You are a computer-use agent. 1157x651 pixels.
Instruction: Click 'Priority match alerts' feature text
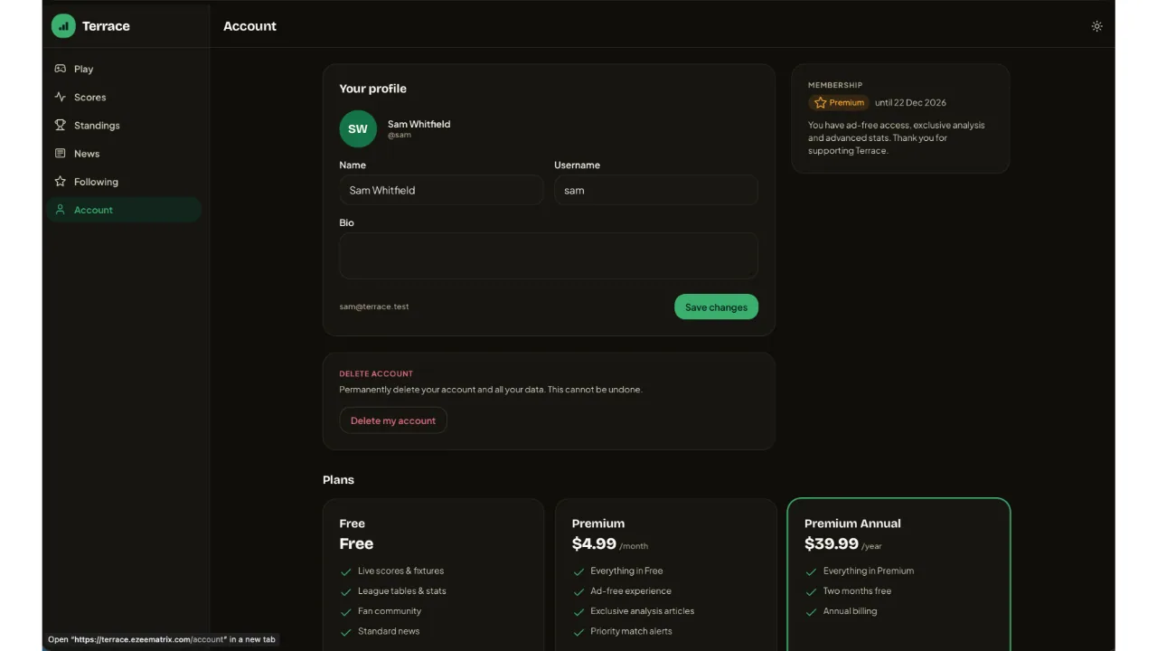tap(632, 631)
